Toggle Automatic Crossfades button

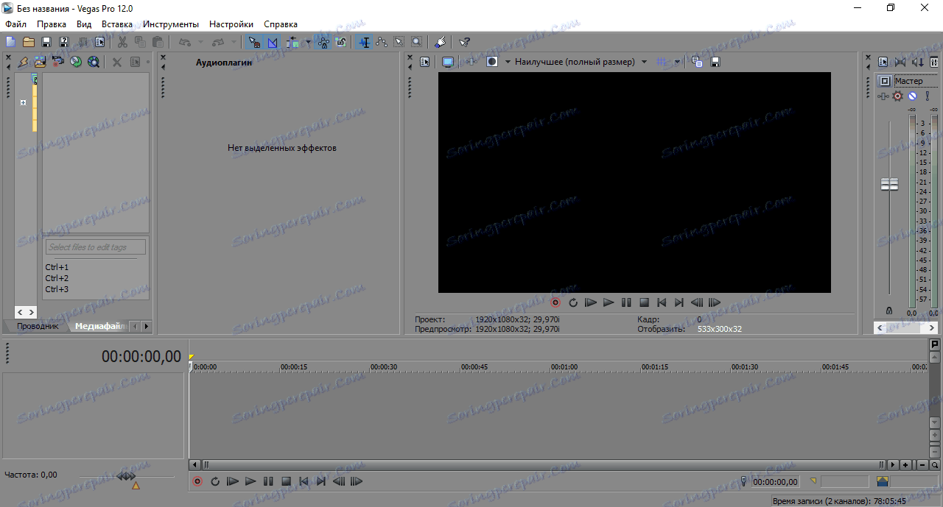[x=272, y=42]
